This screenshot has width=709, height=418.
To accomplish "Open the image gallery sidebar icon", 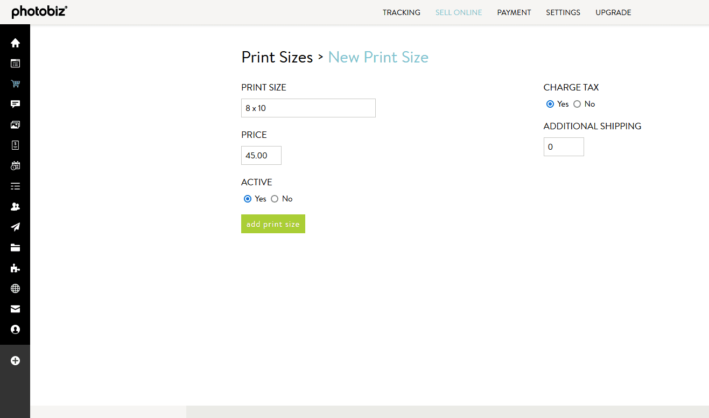I will 15,124.
